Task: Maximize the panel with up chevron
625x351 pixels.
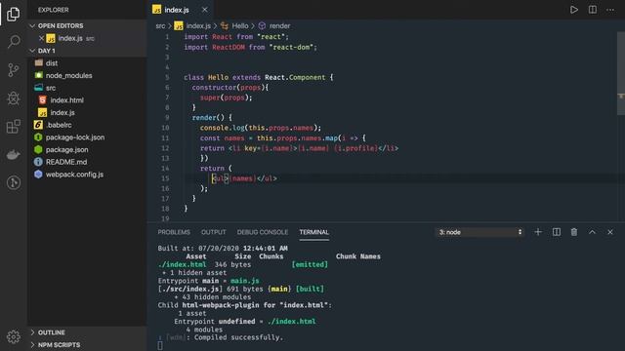Action: point(593,232)
